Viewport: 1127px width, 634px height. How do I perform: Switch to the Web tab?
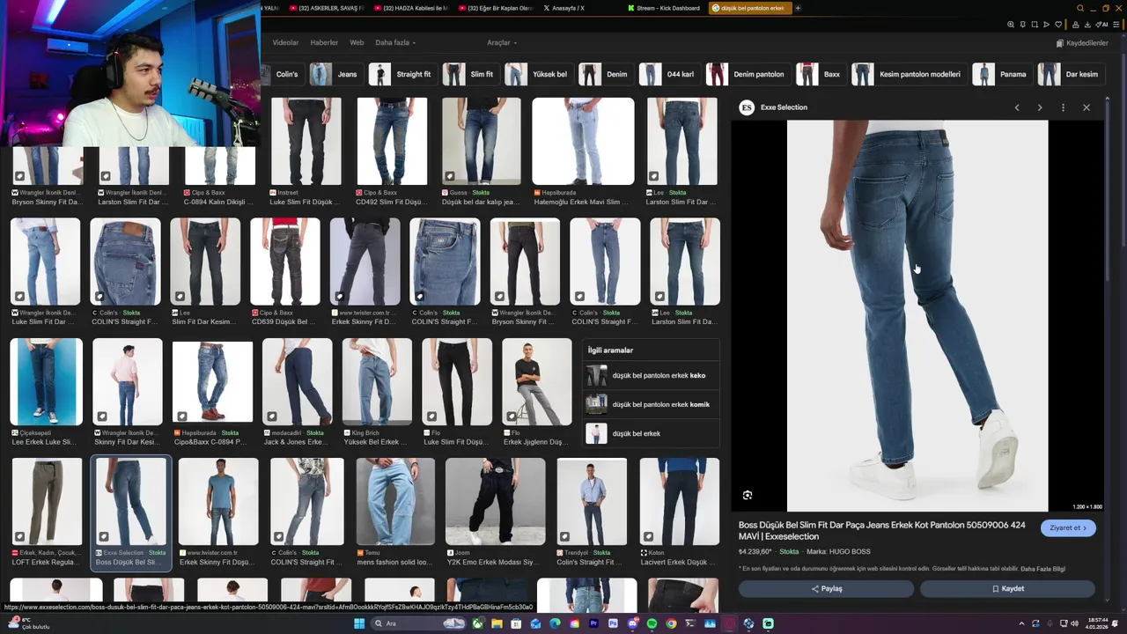357,42
